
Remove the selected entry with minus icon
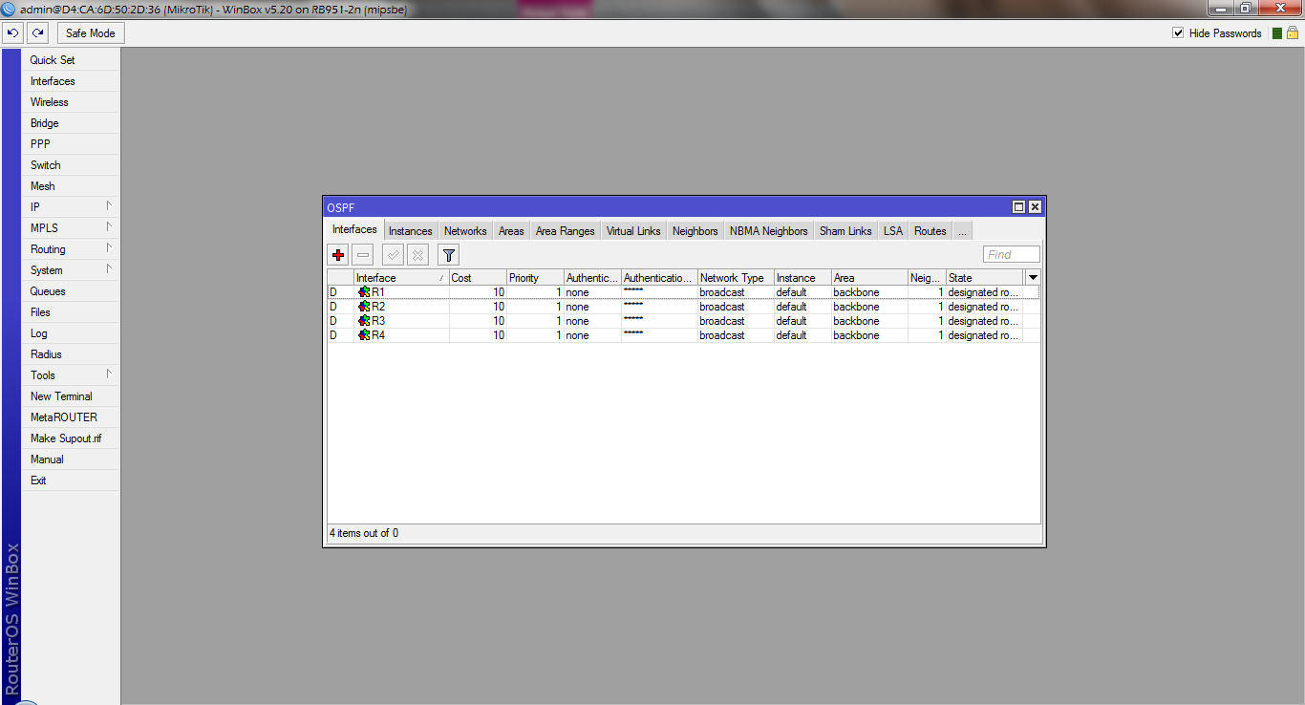point(363,255)
